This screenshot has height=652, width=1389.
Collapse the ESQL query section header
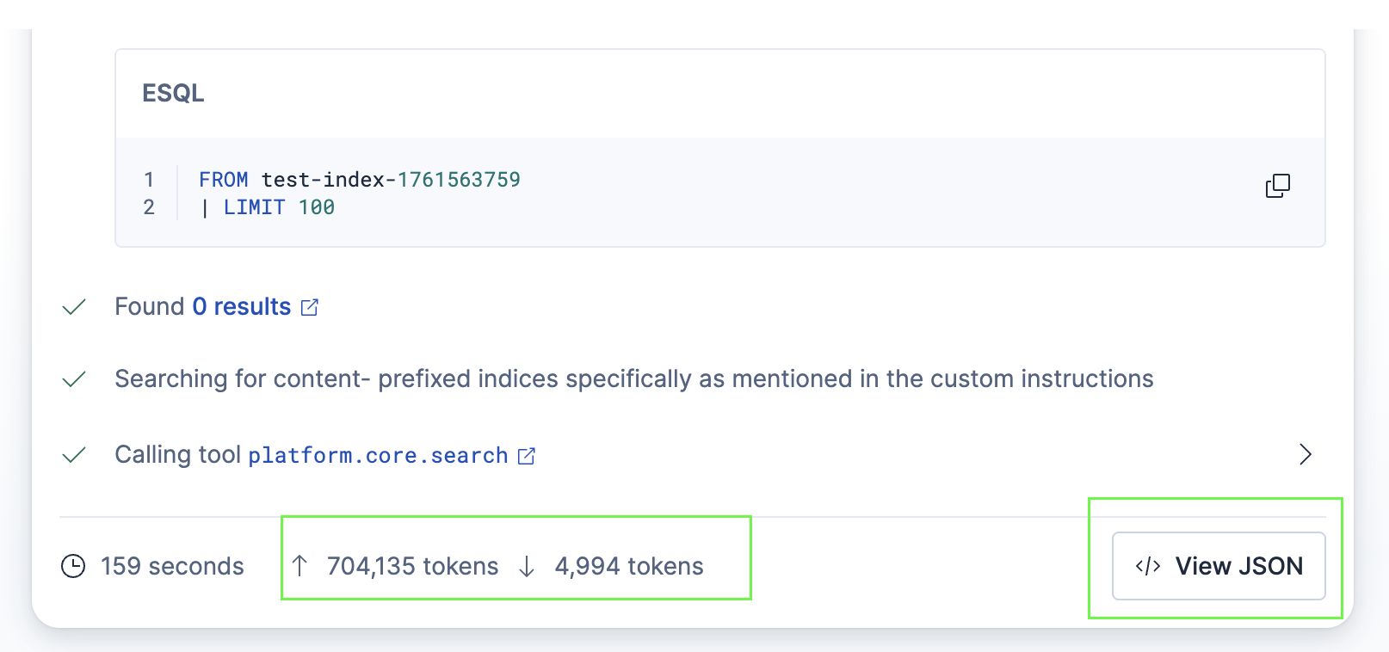pos(173,93)
